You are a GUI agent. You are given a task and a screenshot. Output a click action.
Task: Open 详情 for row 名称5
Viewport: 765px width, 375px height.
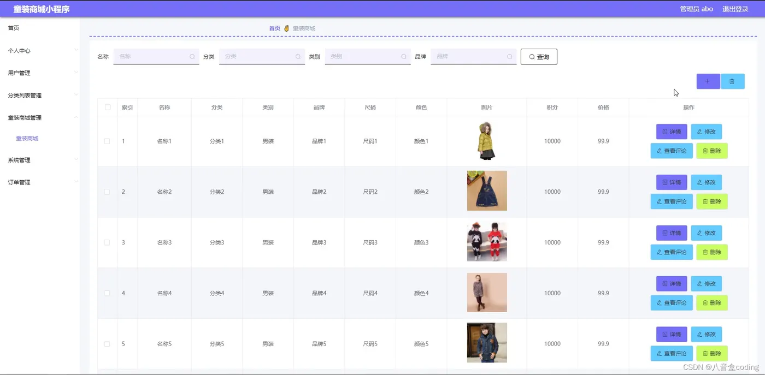[x=672, y=334]
